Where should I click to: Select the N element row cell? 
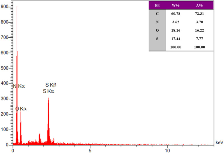[157, 22]
